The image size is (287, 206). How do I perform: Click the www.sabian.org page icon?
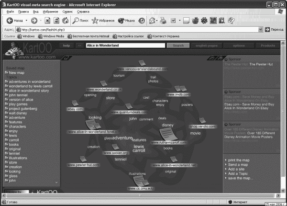[115, 147]
